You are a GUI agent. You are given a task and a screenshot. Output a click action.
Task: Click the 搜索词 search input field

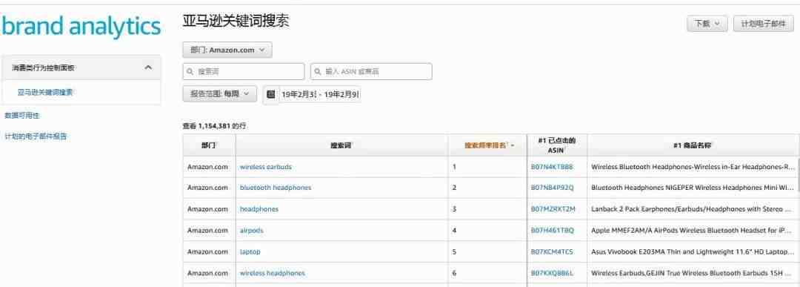point(244,71)
